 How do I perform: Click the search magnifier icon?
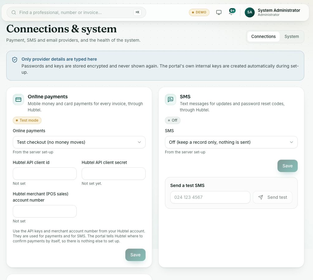click(14, 12)
